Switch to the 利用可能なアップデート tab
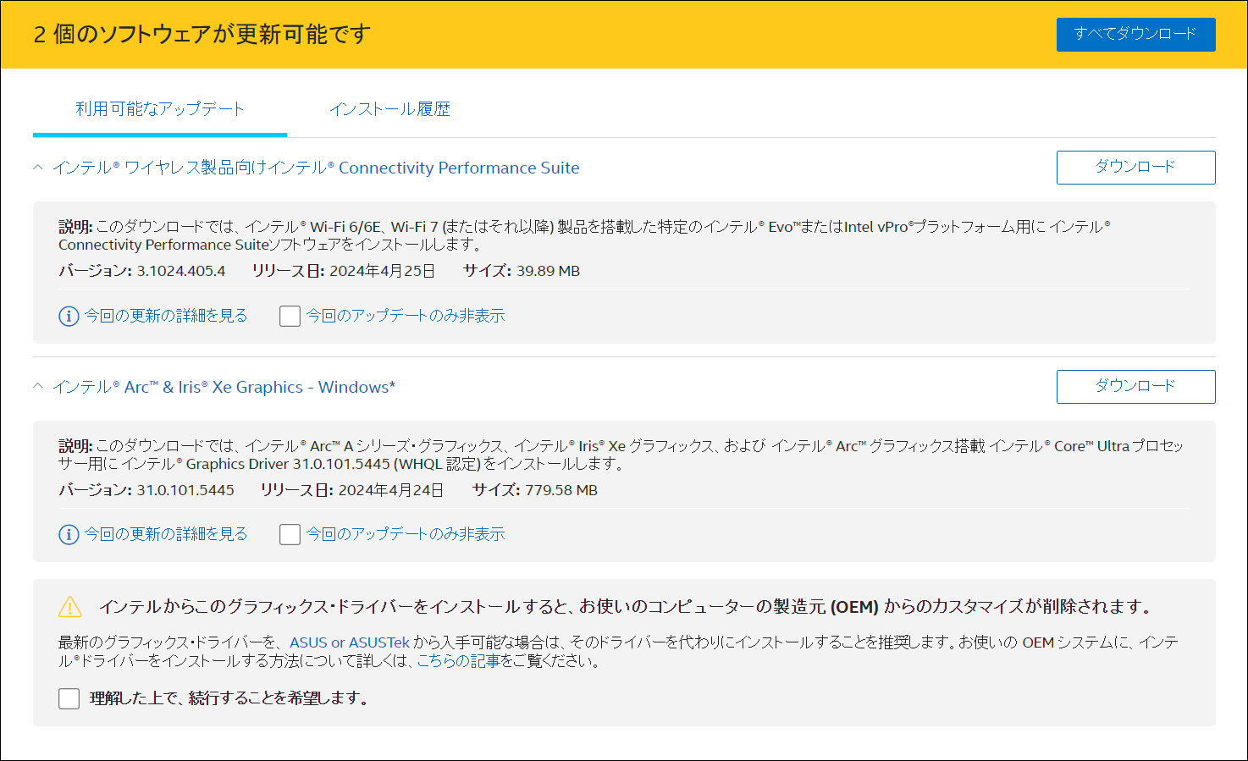Viewport: 1248px width, 761px height. point(160,109)
